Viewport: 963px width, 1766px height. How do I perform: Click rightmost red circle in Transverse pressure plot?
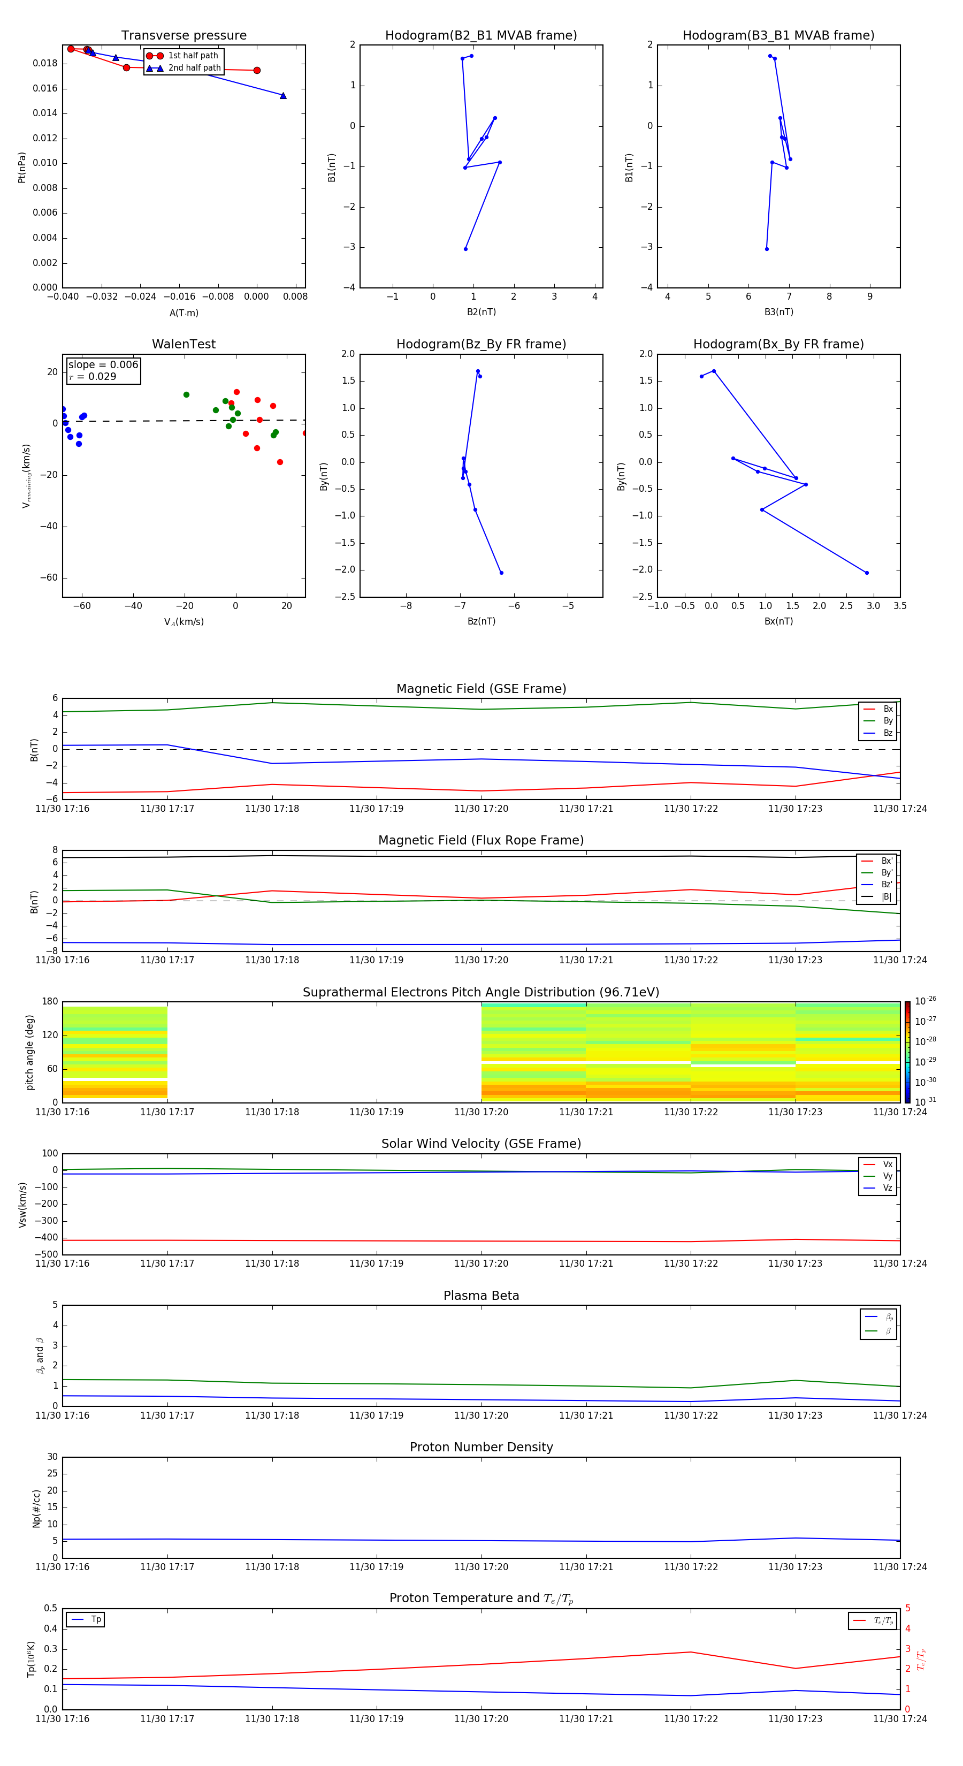[257, 71]
